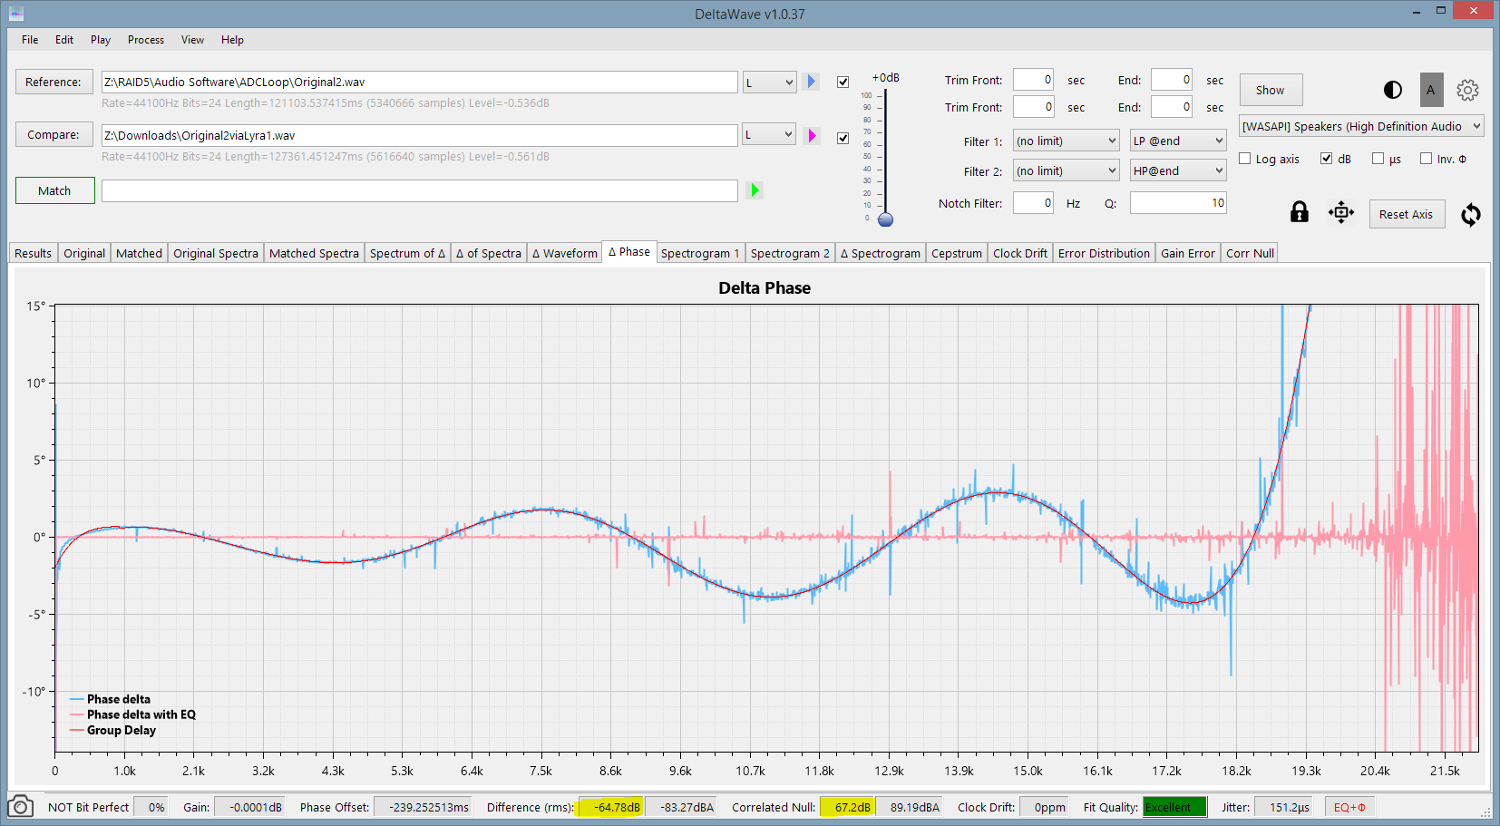Expand the HP@end filter type dropdown
Viewport: 1500px width, 826px height.
tap(1177, 171)
